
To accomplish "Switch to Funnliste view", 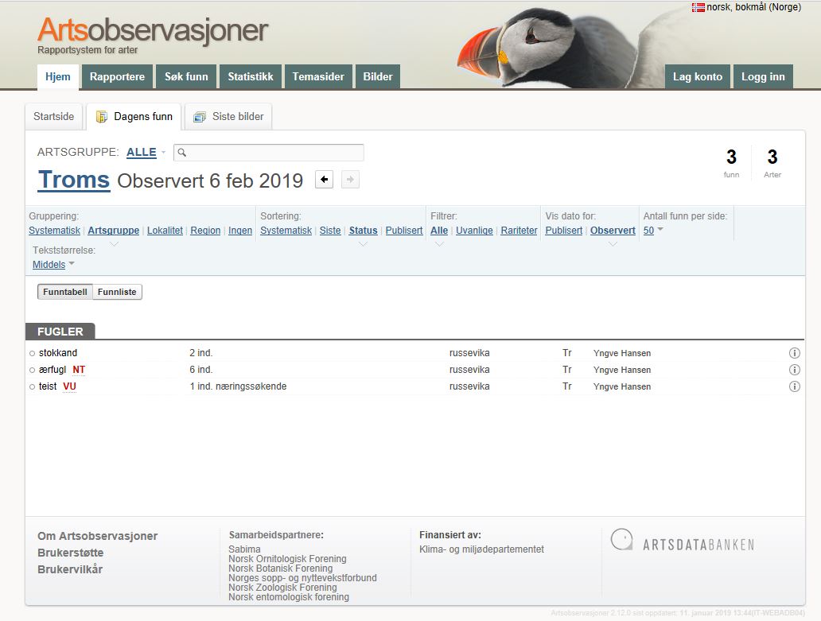I will tap(117, 292).
